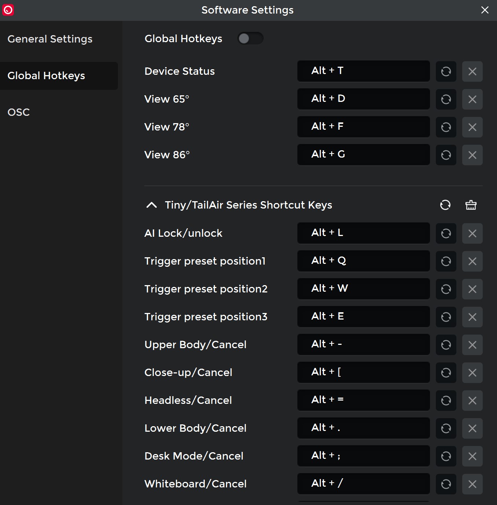Screen dimensions: 497x505
Task: Click the View 78° hotkey field
Action: tap(363, 127)
